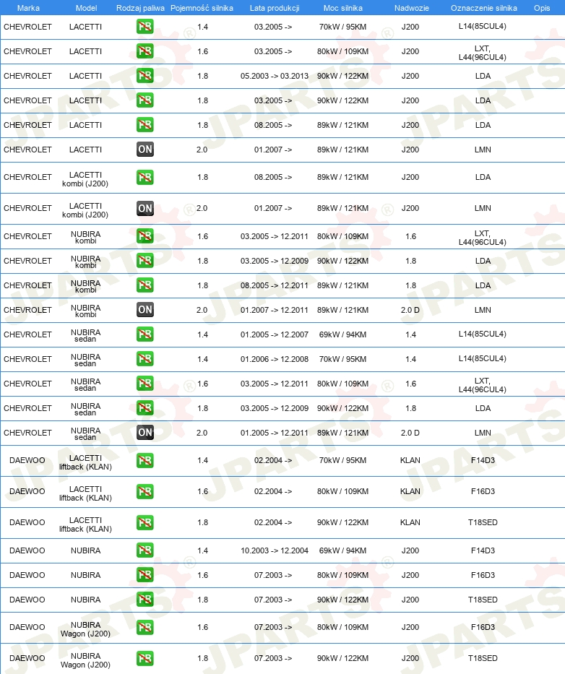Select the petrol icon in Nubira sedan 1.6 row
Viewport: 565px width, 674px height.
(145, 383)
